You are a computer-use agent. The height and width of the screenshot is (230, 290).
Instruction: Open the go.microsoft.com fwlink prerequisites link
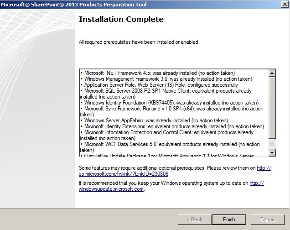pyautogui.click(x=124, y=174)
